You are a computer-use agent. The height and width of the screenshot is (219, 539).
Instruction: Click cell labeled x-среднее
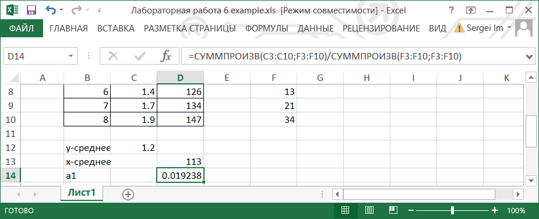(87, 161)
